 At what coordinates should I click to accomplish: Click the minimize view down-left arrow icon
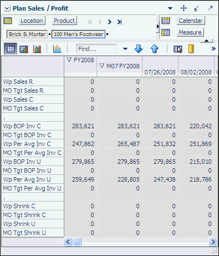coord(196,8)
